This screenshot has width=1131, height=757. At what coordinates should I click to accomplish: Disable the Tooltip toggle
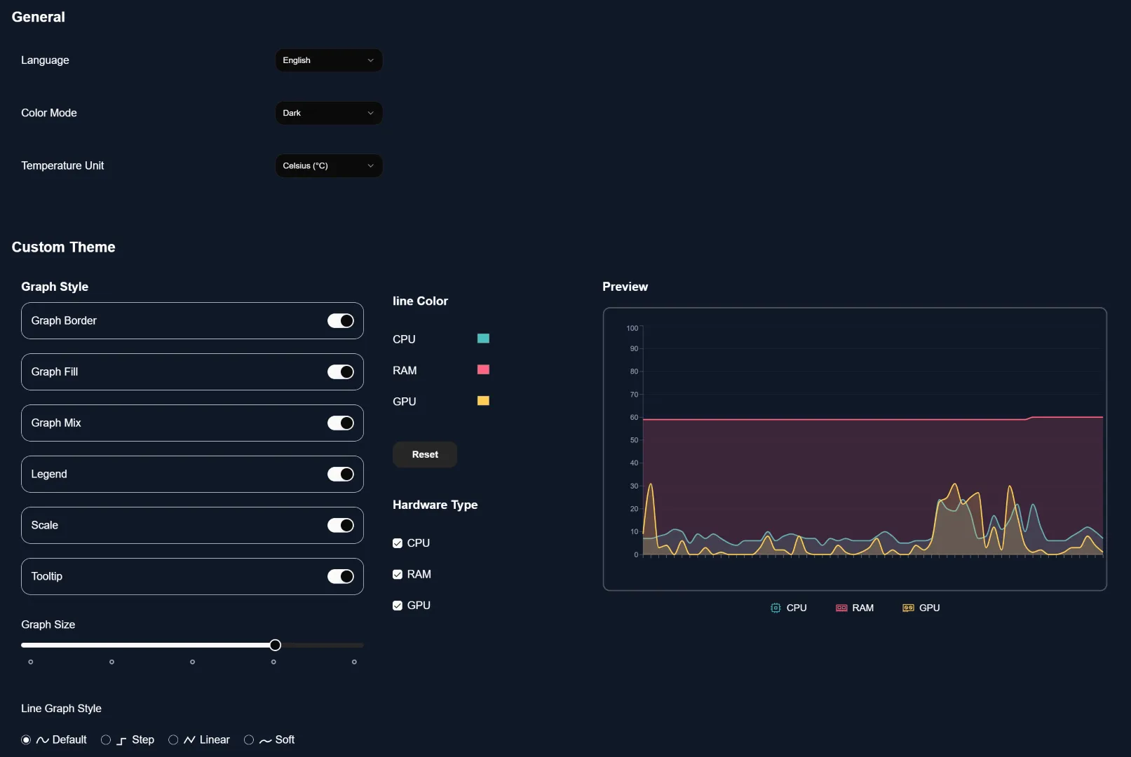[340, 576]
